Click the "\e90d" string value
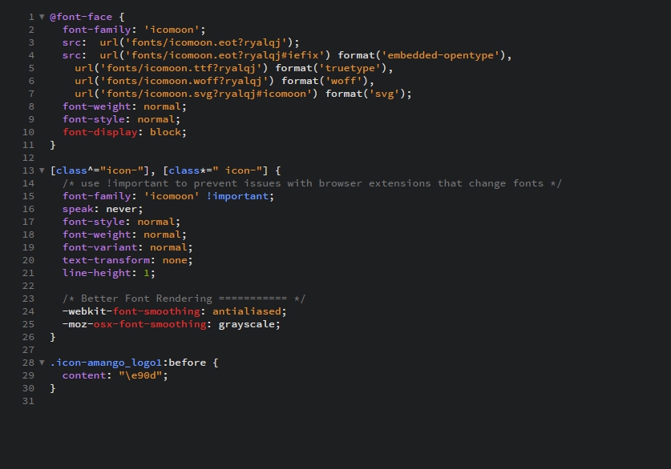The image size is (671, 469). click(x=140, y=375)
